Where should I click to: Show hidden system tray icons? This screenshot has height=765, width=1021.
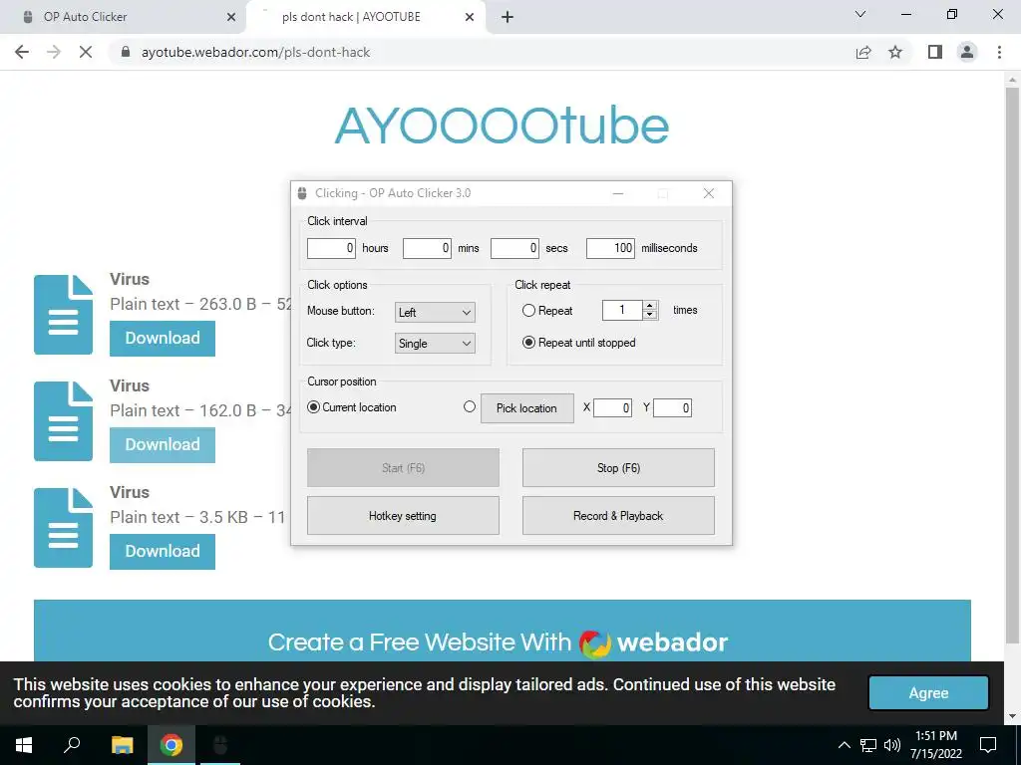pyautogui.click(x=844, y=745)
